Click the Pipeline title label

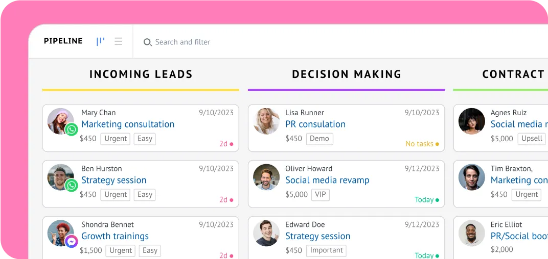point(63,41)
